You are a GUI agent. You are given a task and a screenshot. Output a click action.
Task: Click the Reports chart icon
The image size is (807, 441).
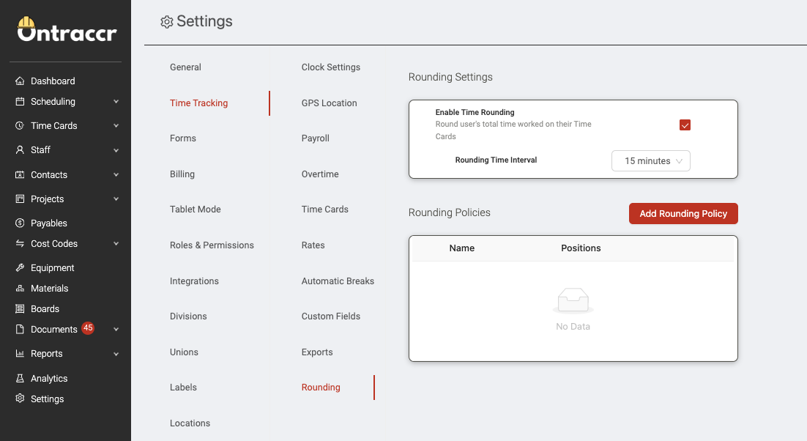[20, 354]
